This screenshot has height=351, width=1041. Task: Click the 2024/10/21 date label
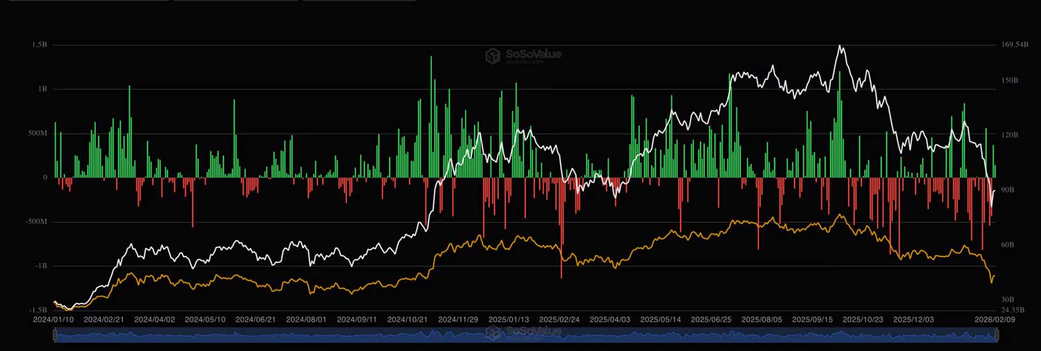[407, 320]
